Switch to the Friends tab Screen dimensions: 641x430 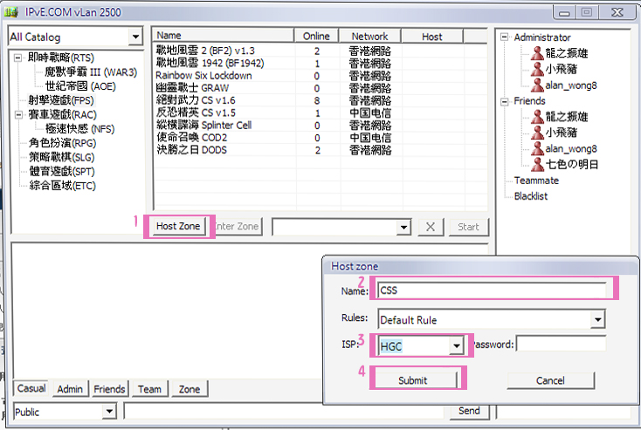tap(109, 389)
